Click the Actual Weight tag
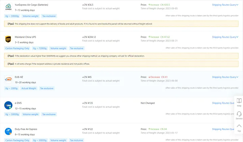The width and height of the screenshot is (243, 142). click(29, 88)
